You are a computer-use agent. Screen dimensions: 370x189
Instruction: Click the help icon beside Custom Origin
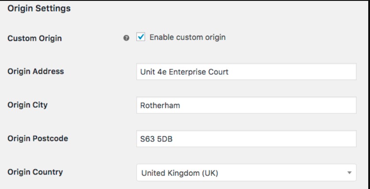click(127, 38)
